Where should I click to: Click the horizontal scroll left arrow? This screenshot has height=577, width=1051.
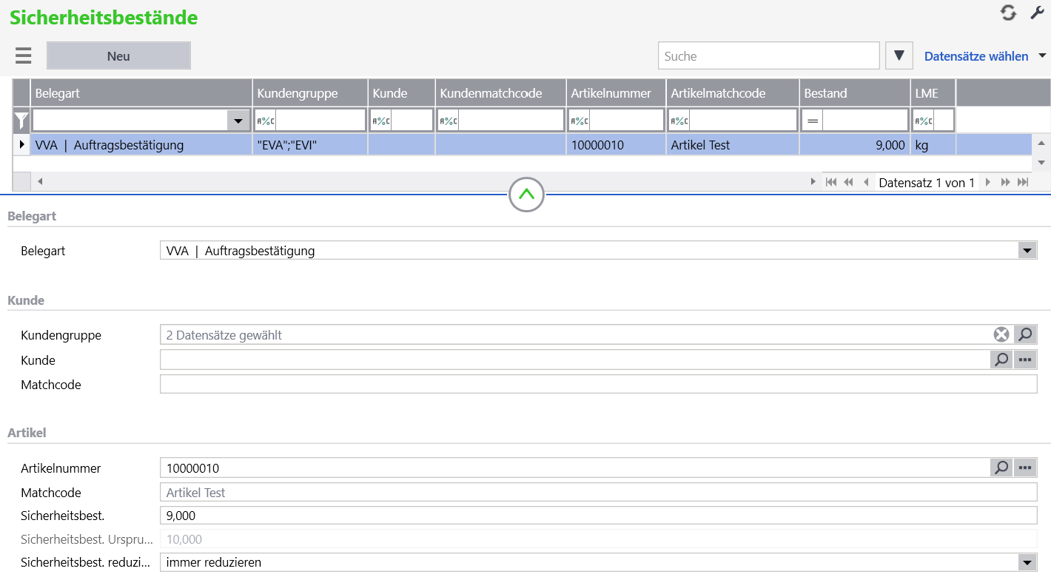tap(40, 181)
